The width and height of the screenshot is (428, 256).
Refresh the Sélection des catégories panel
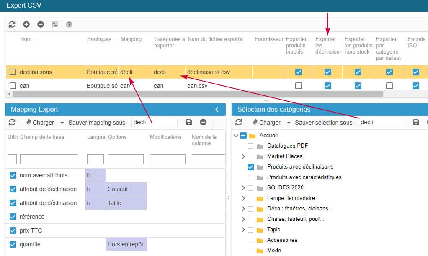pyautogui.click(x=239, y=122)
